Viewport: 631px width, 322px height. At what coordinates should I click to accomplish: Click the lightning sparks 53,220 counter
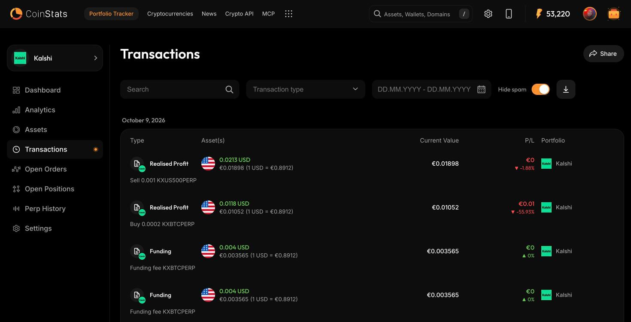point(552,14)
